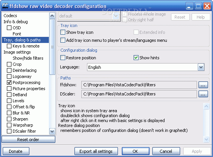Select the Font tree item
Viewport: 213px width, 157px height.
point(17,34)
